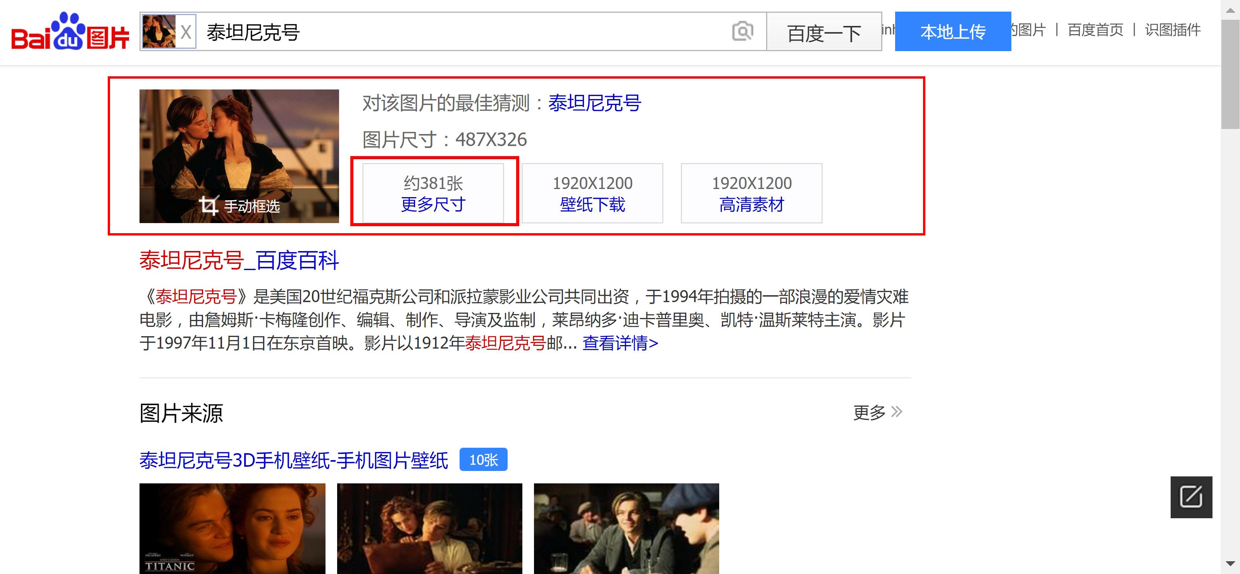Click the scrollbar down arrow
1240x574 pixels.
tap(1230, 564)
